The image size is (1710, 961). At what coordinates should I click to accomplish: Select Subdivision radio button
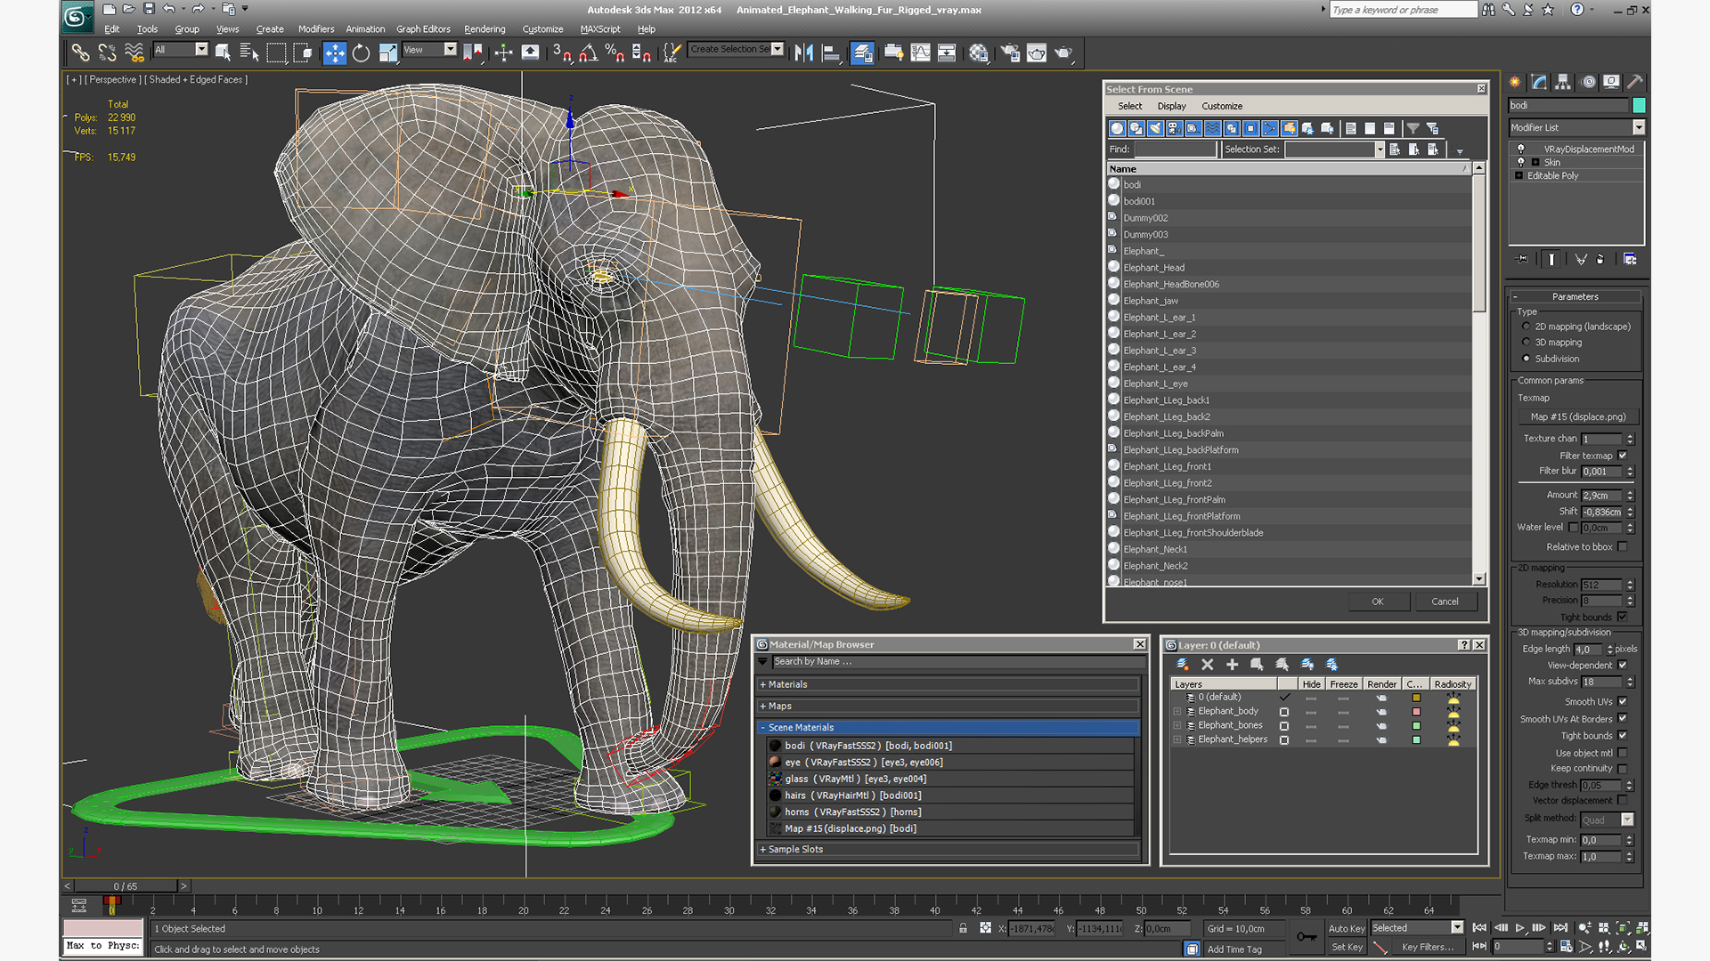pos(1526,359)
